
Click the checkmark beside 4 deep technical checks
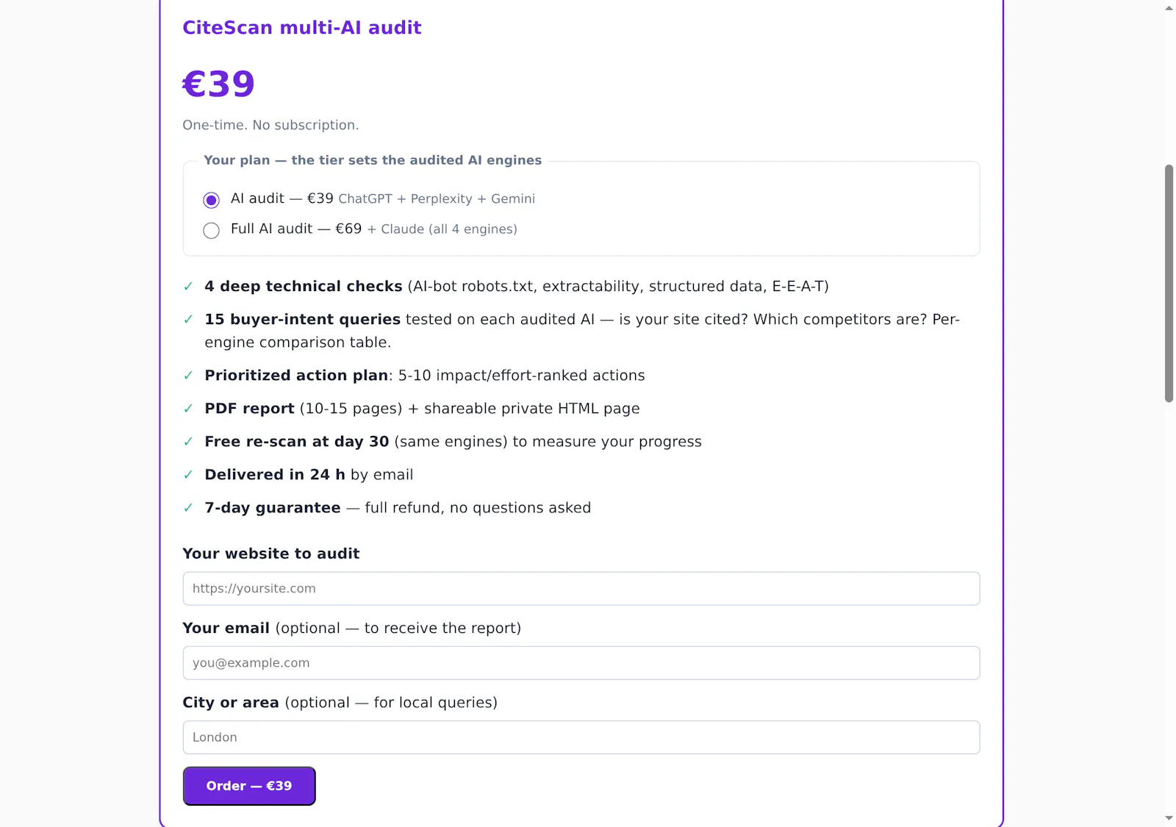click(188, 287)
